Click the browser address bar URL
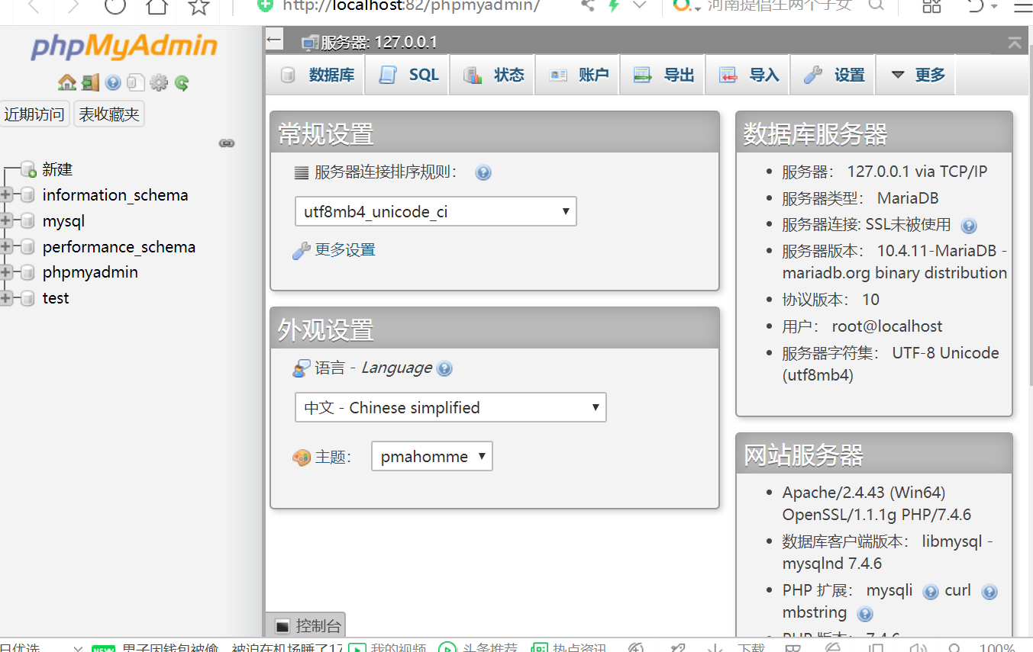This screenshot has width=1033, height=652. point(411,6)
